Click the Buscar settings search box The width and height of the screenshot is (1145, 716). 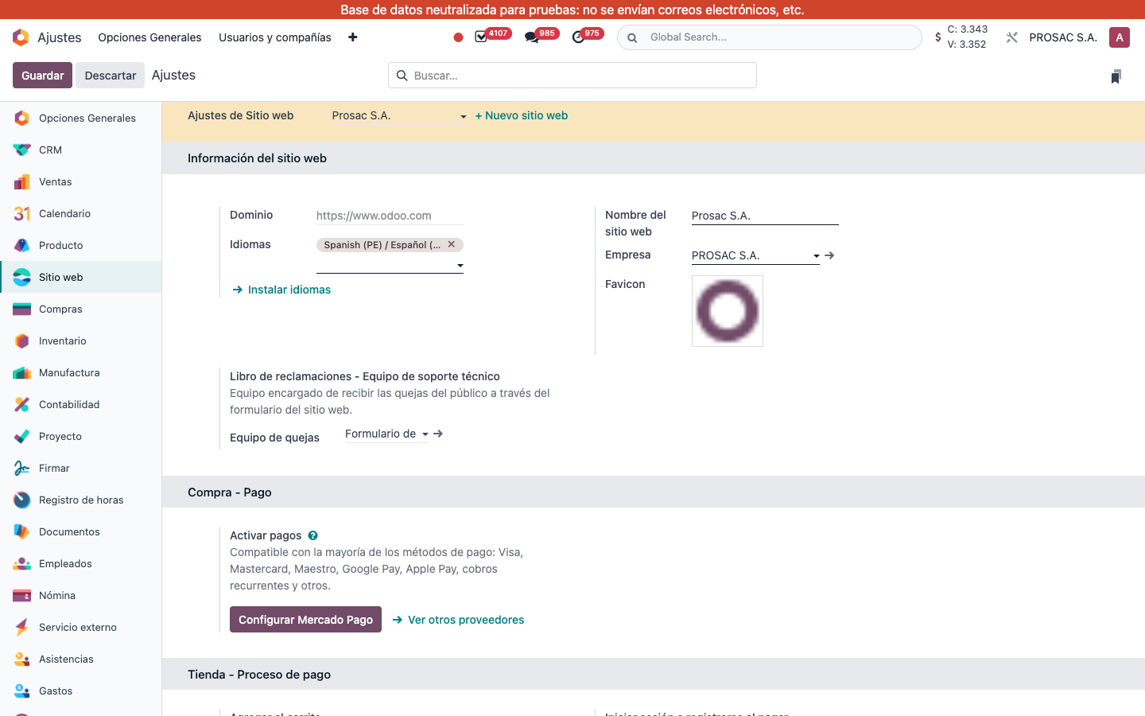coord(572,76)
